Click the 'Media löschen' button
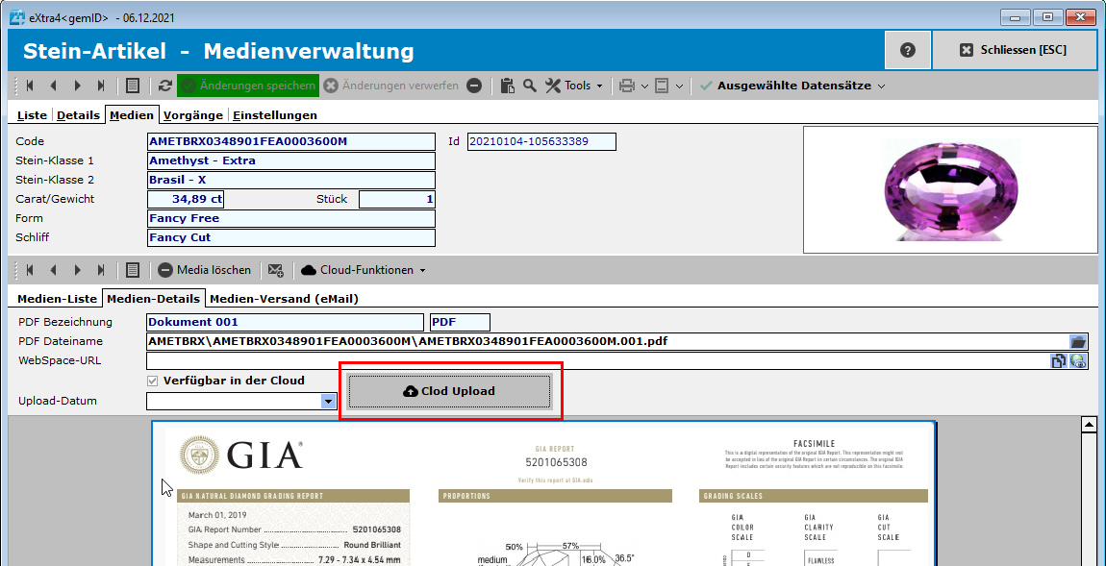The width and height of the screenshot is (1106, 566). pos(204,270)
